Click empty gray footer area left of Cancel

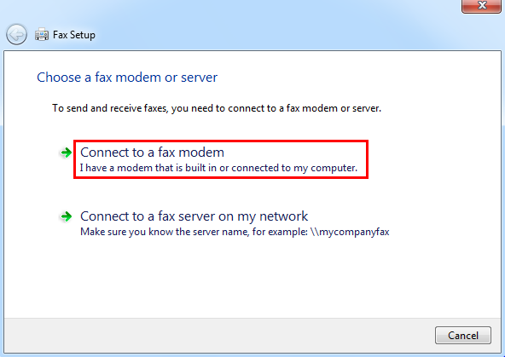coord(219,336)
